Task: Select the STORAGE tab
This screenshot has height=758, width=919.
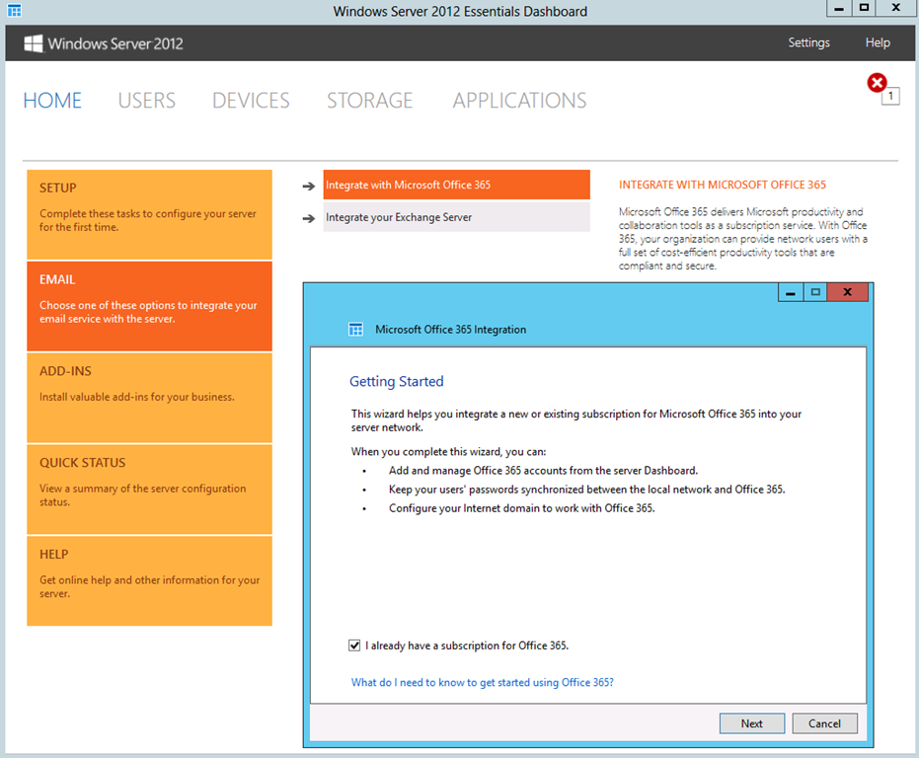Action: tap(370, 101)
